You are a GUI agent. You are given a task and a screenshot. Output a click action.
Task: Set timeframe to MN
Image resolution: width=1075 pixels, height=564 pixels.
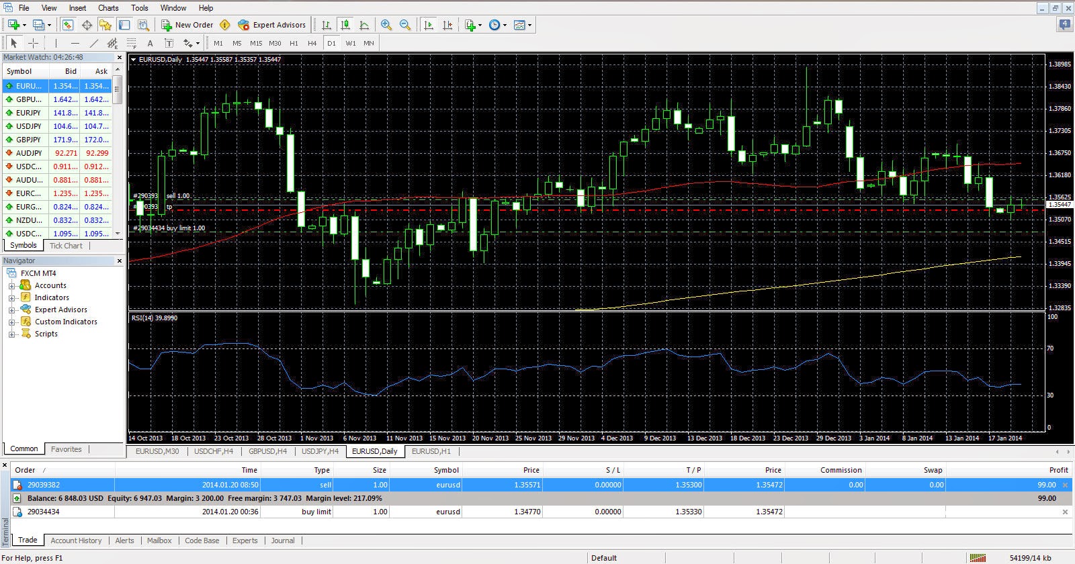click(x=369, y=43)
